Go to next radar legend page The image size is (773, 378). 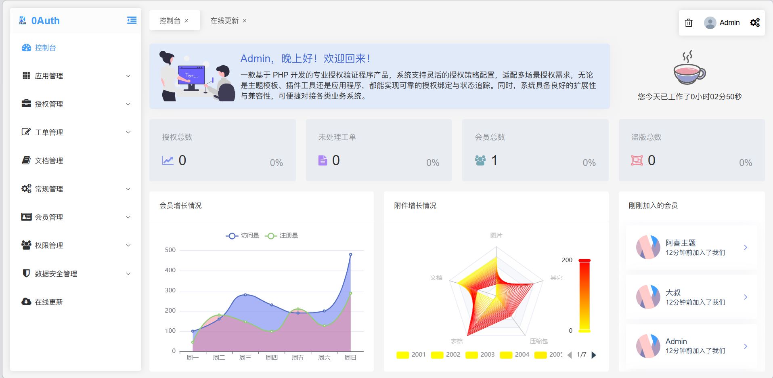[593, 355]
